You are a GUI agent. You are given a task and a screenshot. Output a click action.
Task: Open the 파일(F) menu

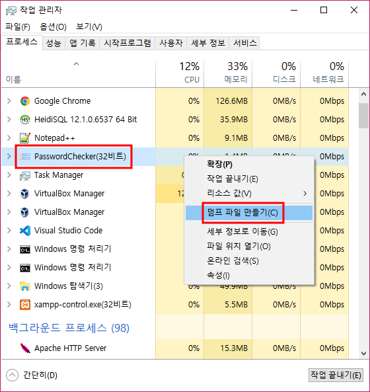click(18, 26)
